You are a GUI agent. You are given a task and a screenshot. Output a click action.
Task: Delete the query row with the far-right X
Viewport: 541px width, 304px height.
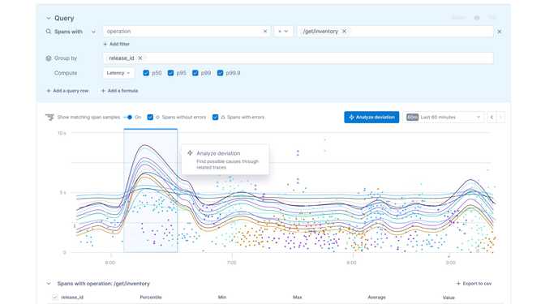pos(500,32)
